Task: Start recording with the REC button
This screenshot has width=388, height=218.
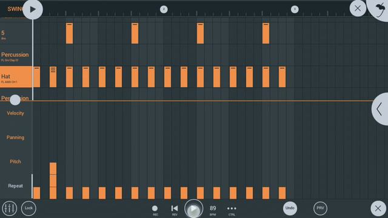Action: pyautogui.click(x=155, y=210)
